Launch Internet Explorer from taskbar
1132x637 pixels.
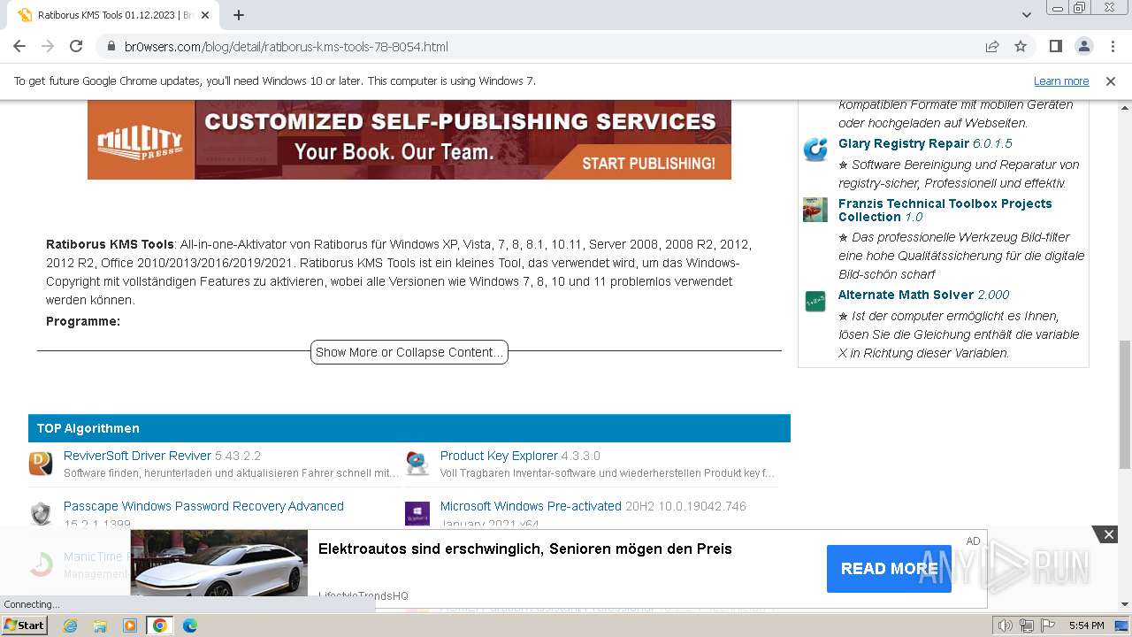tap(70, 625)
